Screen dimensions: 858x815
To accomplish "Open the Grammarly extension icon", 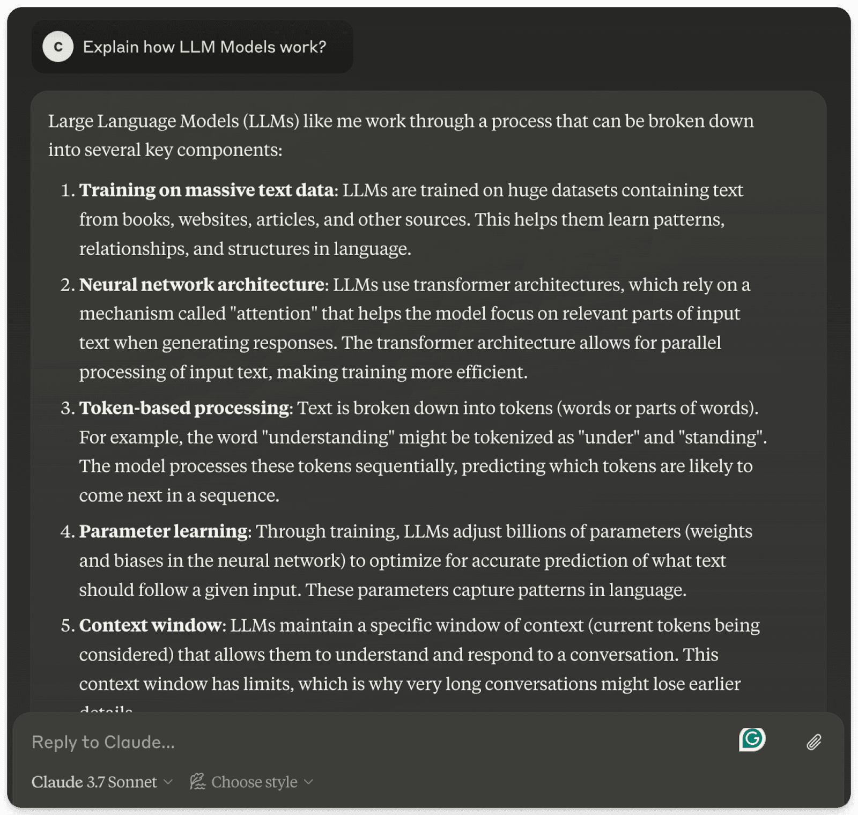I will pos(752,739).
